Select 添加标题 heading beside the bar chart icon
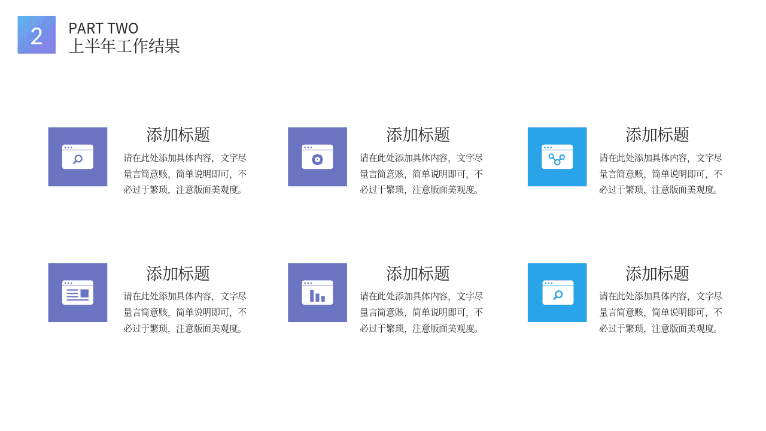 click(418, 274)
